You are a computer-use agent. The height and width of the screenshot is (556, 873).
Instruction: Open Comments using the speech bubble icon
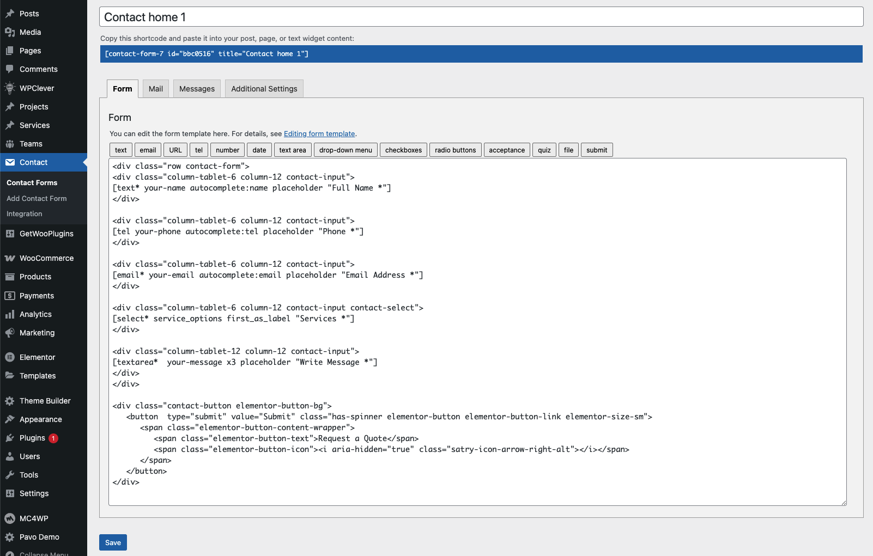coord(10,69)
